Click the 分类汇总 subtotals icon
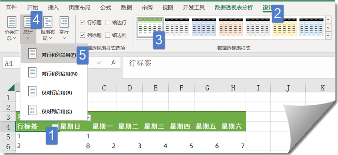 [x=12, y=23]
